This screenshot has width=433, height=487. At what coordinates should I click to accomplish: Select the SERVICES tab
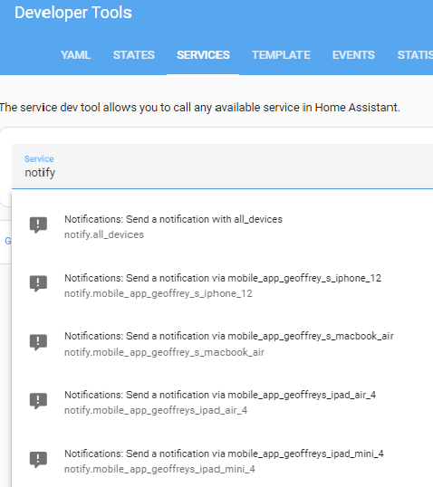pyautogui.click(x=203, y=55)
